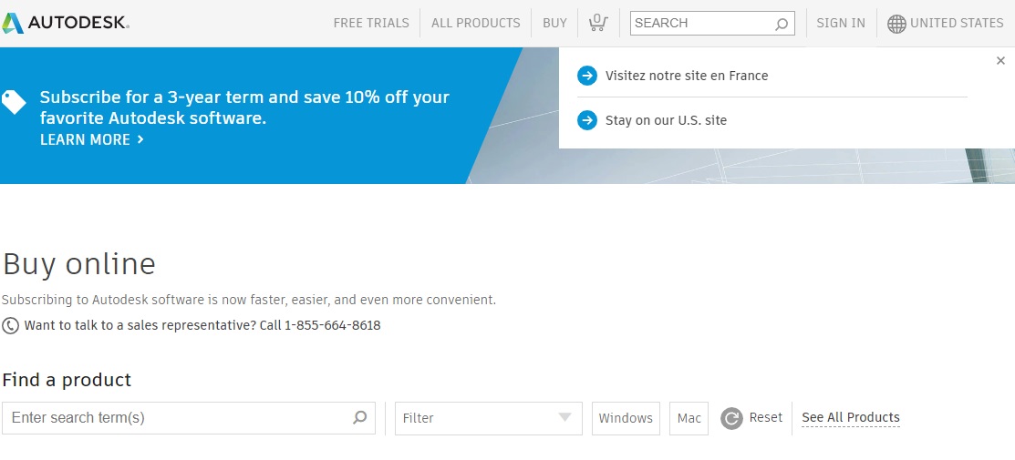
Task: Click the magnifier in product search field
Action: pos(360,418)
